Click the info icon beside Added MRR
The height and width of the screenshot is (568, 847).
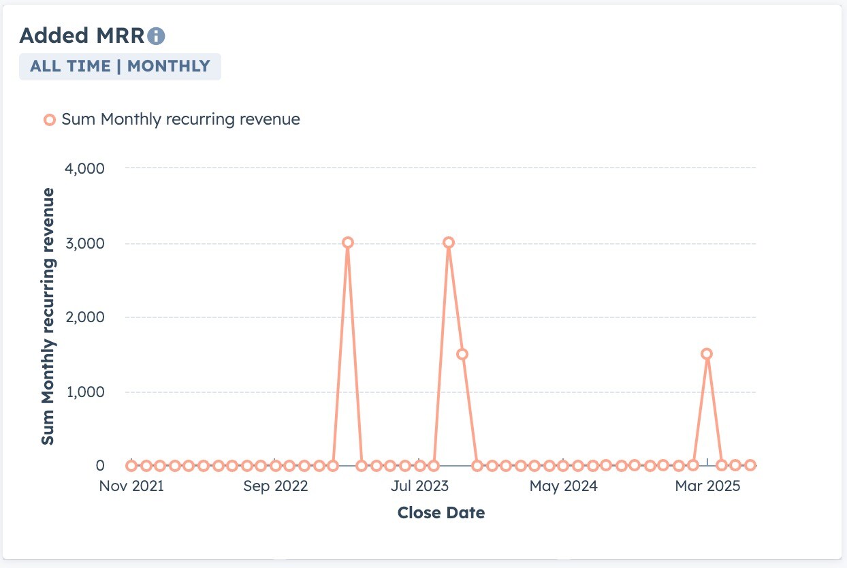(157, 36)
